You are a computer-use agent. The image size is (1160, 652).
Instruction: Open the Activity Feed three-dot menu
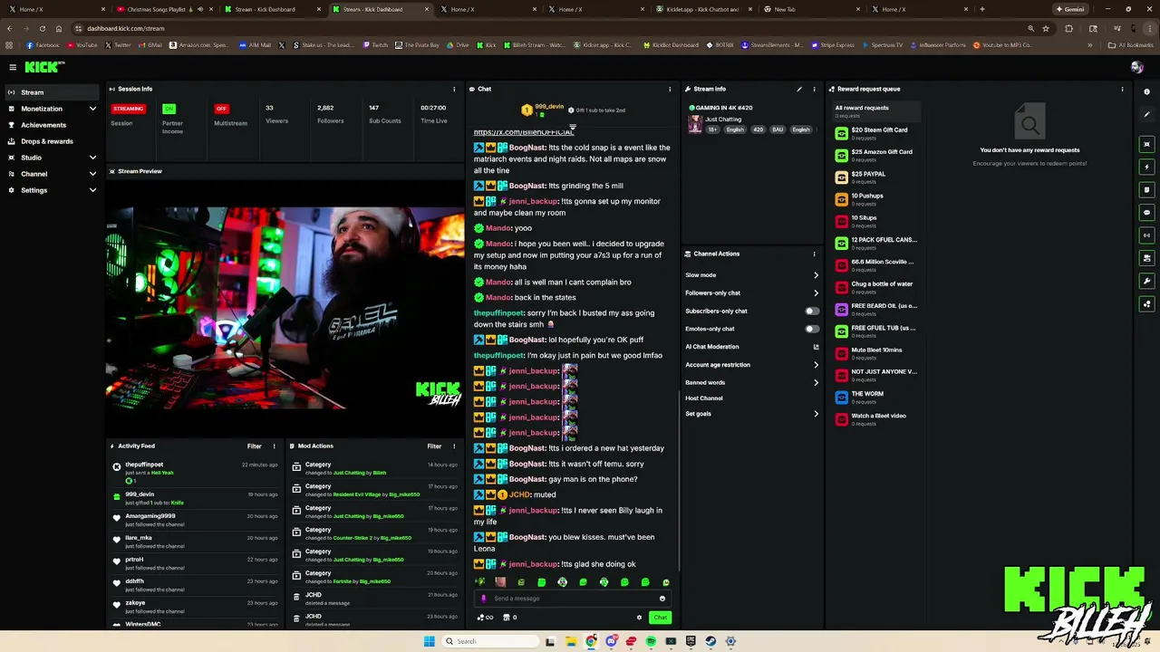[274, 446]
